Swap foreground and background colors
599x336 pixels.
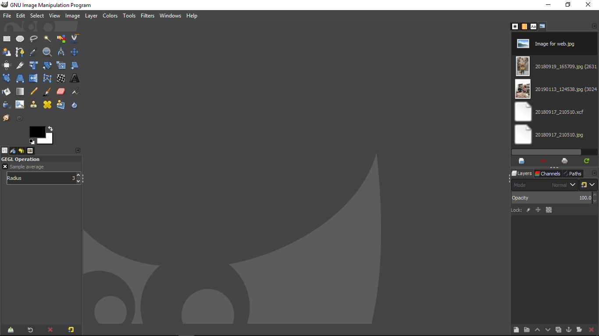pos(50,129)
